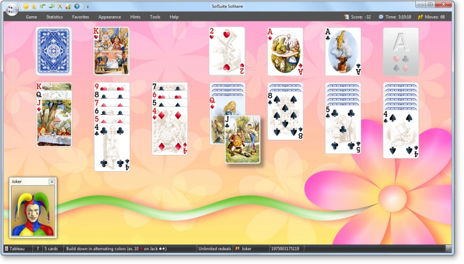
Task: Select the King of Hearts waste card
Action: pyautogui.click(x=111, y=51)
